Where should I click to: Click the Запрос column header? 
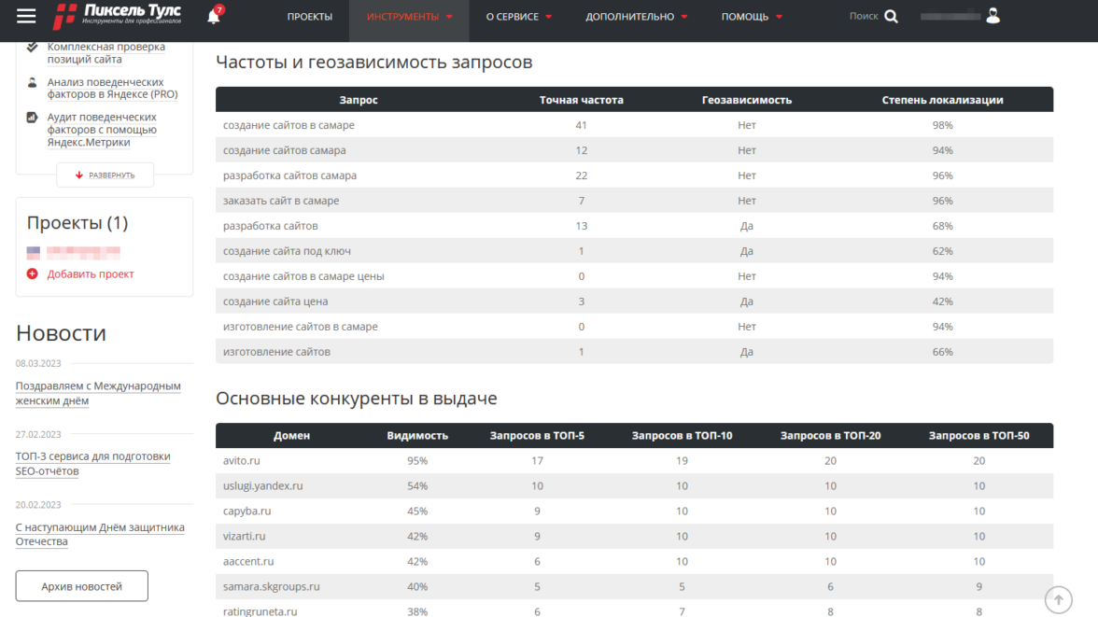click(359, 100)
